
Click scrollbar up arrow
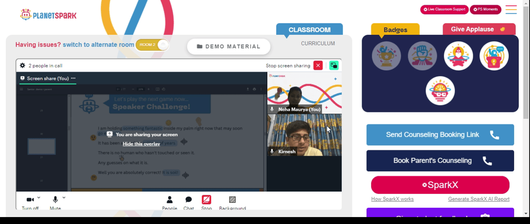(526, 3)
